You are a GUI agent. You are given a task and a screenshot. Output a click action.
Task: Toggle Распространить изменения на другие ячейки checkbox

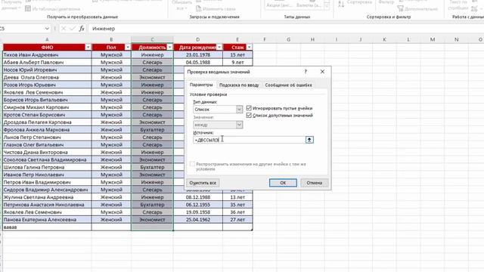tap(192, 164)
